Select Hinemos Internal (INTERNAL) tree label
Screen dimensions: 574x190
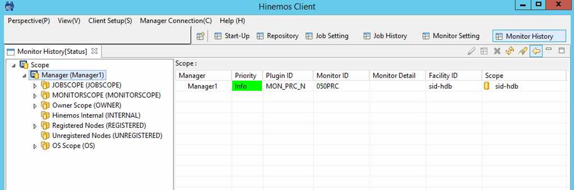[96, 115]
